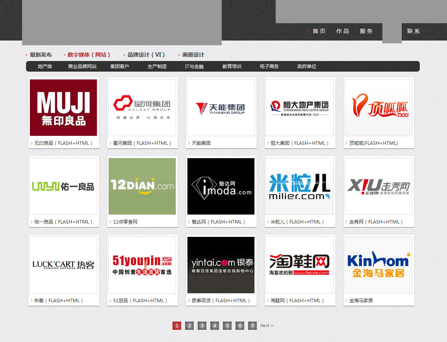Click the 淘鞋网（FLASH+HTML） caption link
Viewport: 447px width, 342px height.
297,300
